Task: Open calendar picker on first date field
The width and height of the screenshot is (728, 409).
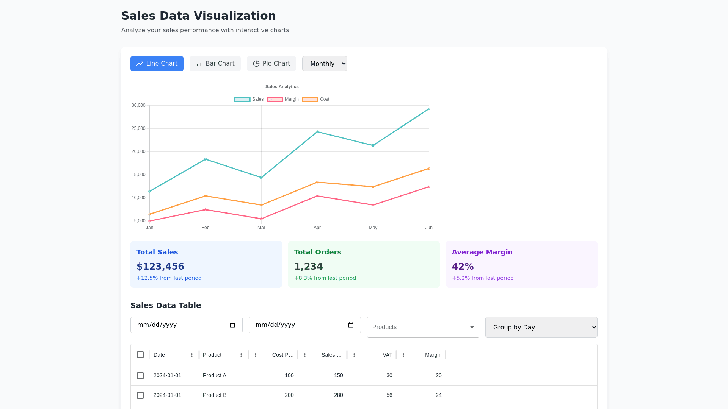Action: pos(232,325)
